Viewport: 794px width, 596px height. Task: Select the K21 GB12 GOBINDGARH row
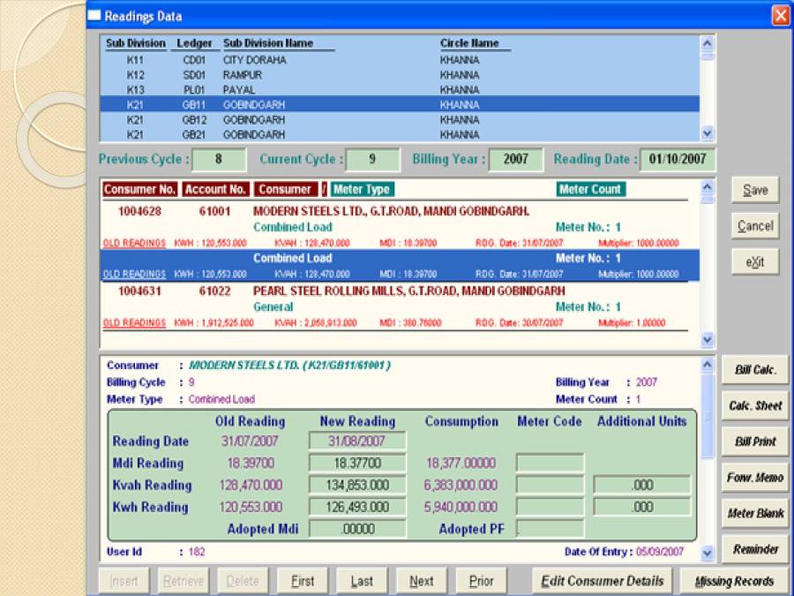(x=265, y=119)
